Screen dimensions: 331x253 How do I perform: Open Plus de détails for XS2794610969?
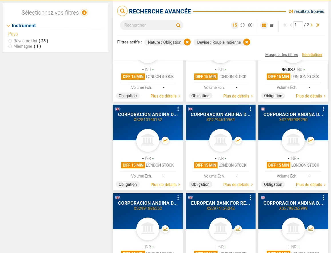point(238,185)
